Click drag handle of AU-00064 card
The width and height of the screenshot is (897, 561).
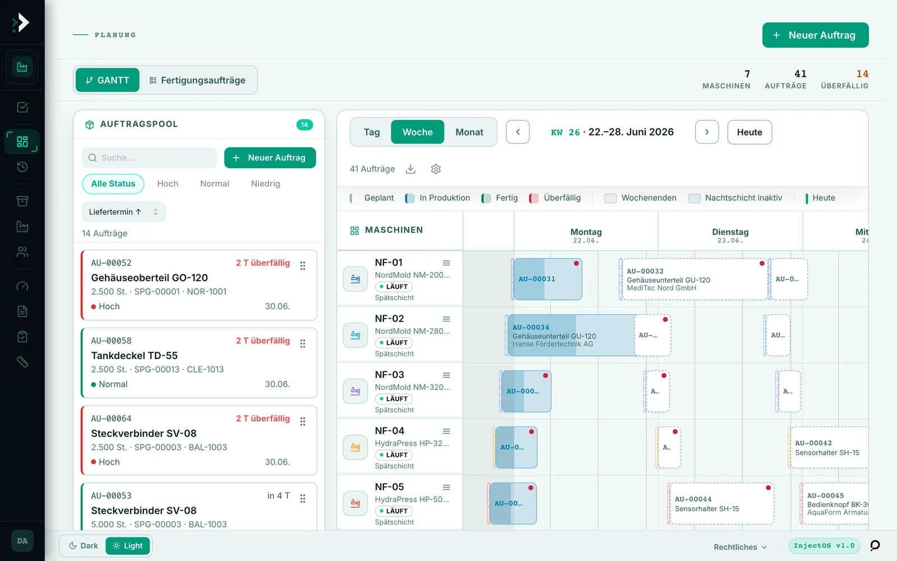[x=303, y=421]
